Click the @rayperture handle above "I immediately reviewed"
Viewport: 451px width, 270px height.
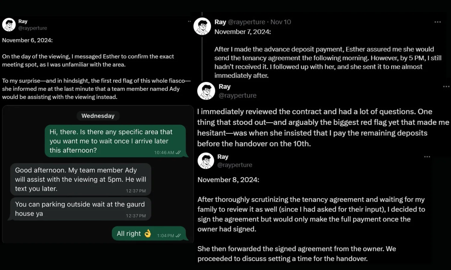[x=238, y=95]
